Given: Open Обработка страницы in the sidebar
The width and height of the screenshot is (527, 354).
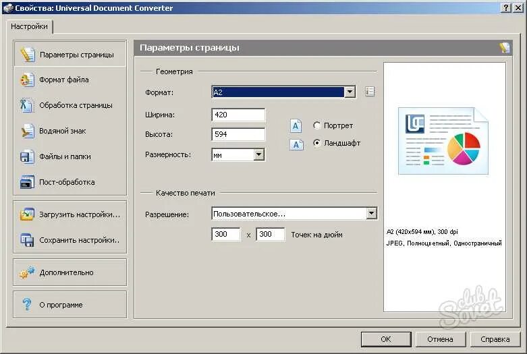Looking at the screenshot, I should click(70, 105).
